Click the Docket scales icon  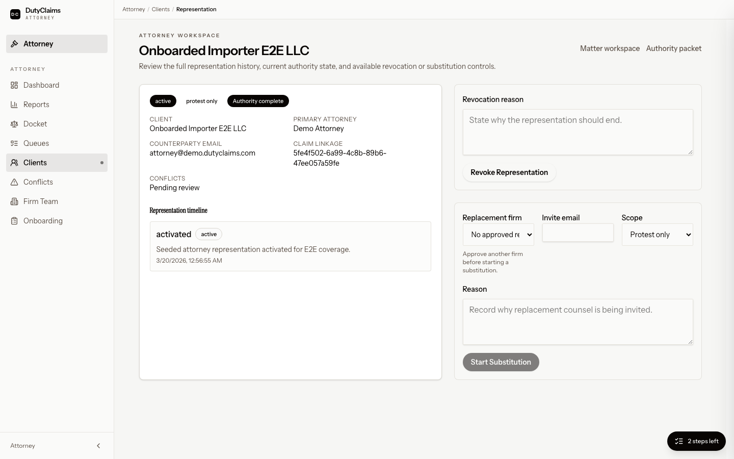(x=14, y=124)
